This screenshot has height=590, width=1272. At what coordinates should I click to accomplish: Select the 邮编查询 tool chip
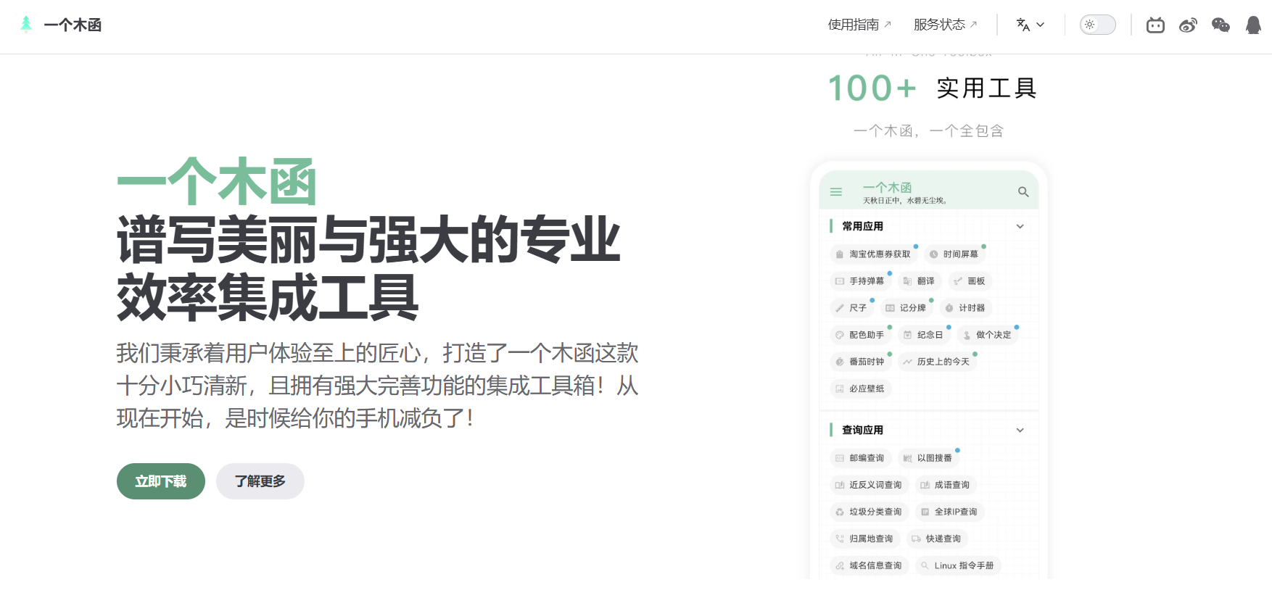(x=860, y=458)
